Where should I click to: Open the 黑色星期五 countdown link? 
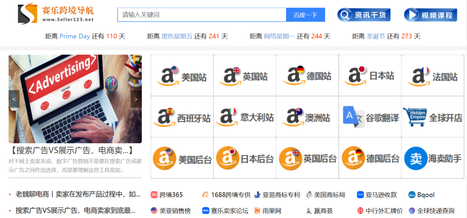click(x=177, y=36)
